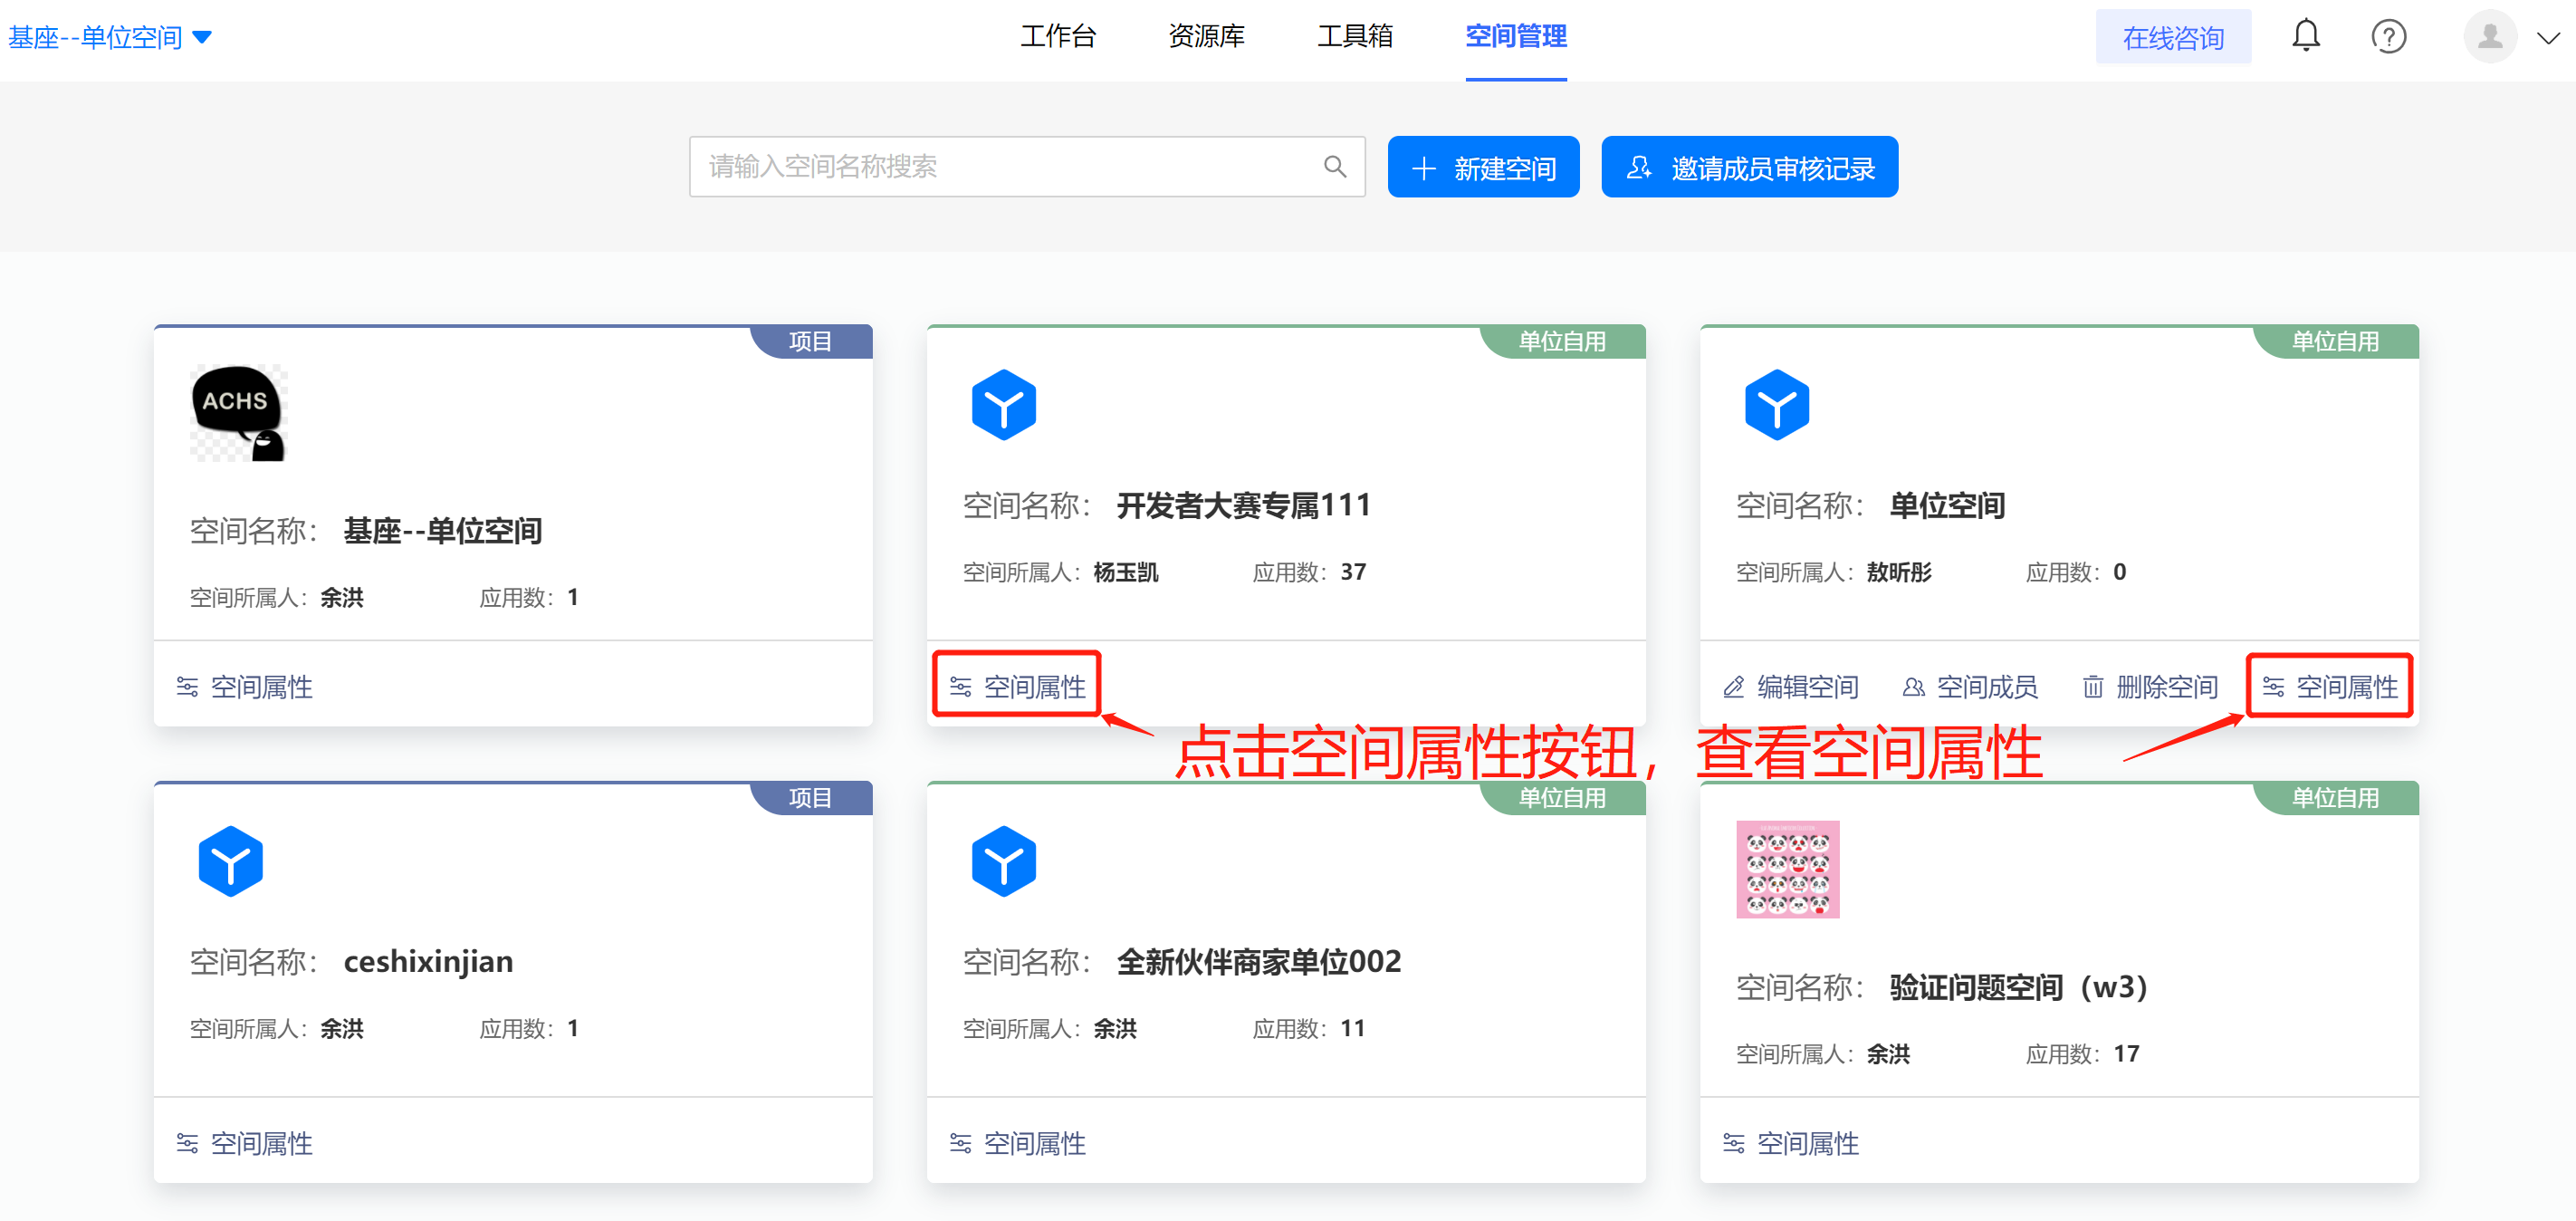This screenshot has height=1221, width=2576.
Task: Switch to the 资源库 tab
Action: pos(1206,36)
